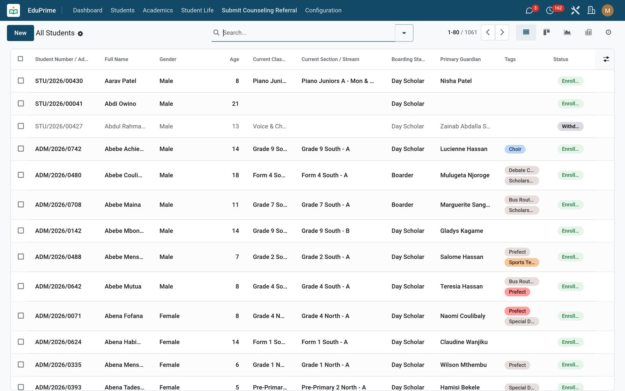This screenshot has width=625, height=391.
Task: Open the Student Life menu
Action: pyautogui.click(x=197, y=11)
